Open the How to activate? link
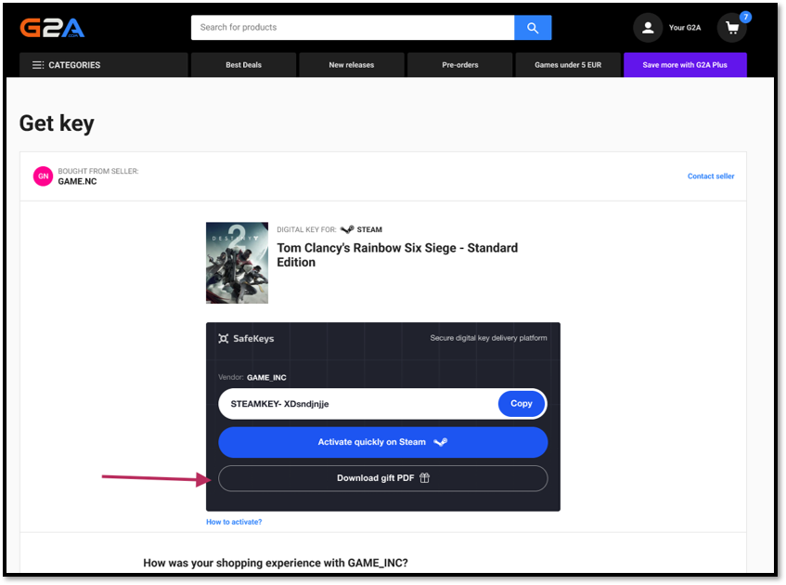Image resolution: width=786 pixels, height=585 pixels. pos(233,521)
